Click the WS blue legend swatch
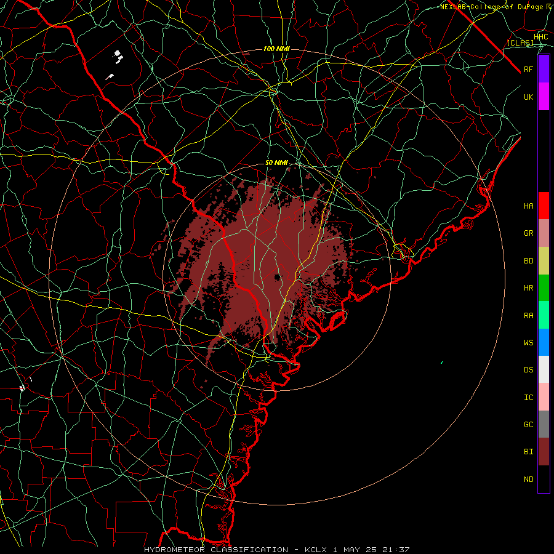This screenshot has height=554, width=554. [x=544, y=342]
